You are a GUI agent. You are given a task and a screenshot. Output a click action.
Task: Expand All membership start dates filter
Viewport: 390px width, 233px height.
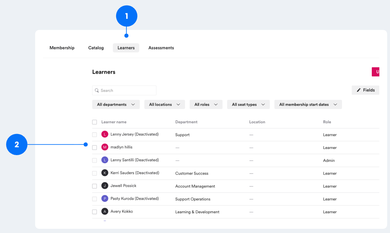308,104
